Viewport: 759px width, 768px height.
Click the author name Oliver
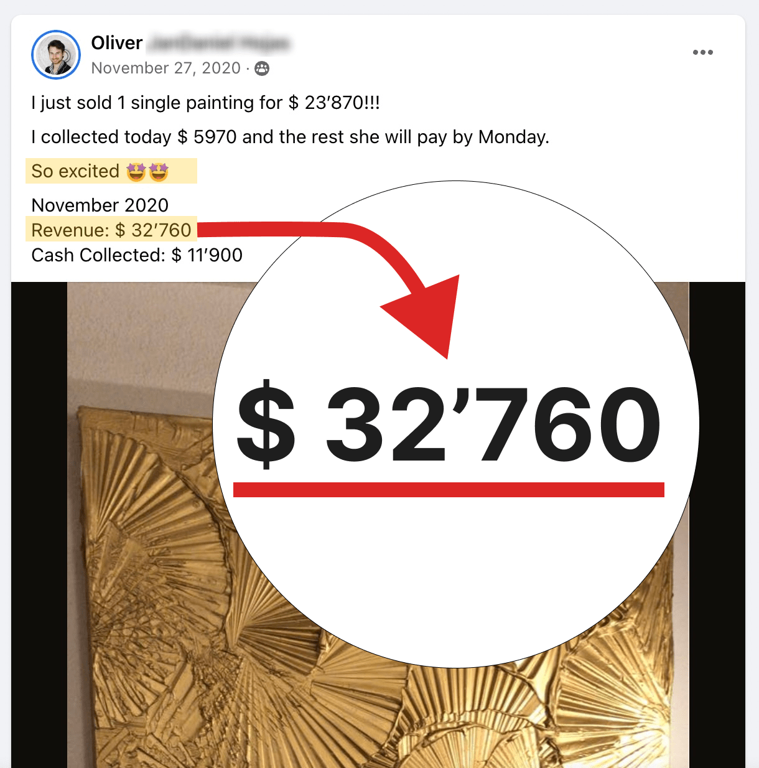(117, 43)
